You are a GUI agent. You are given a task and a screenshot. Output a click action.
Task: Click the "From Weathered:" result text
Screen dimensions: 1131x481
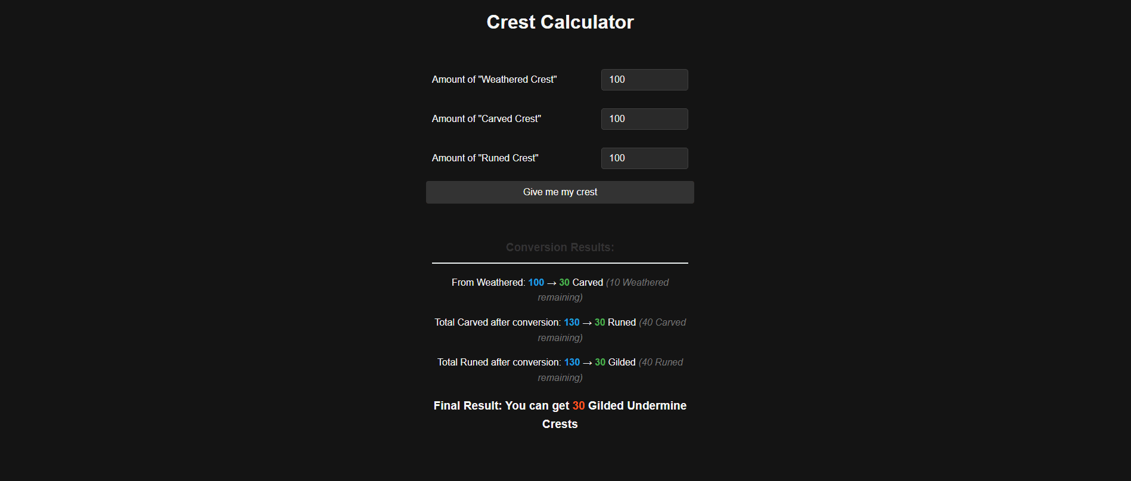click(x=488, y=283)
